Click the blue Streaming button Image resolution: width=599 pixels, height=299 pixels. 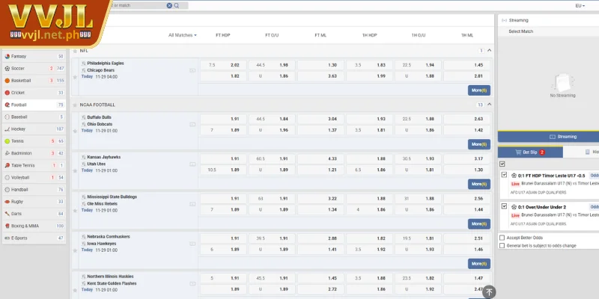click(548, 137)
